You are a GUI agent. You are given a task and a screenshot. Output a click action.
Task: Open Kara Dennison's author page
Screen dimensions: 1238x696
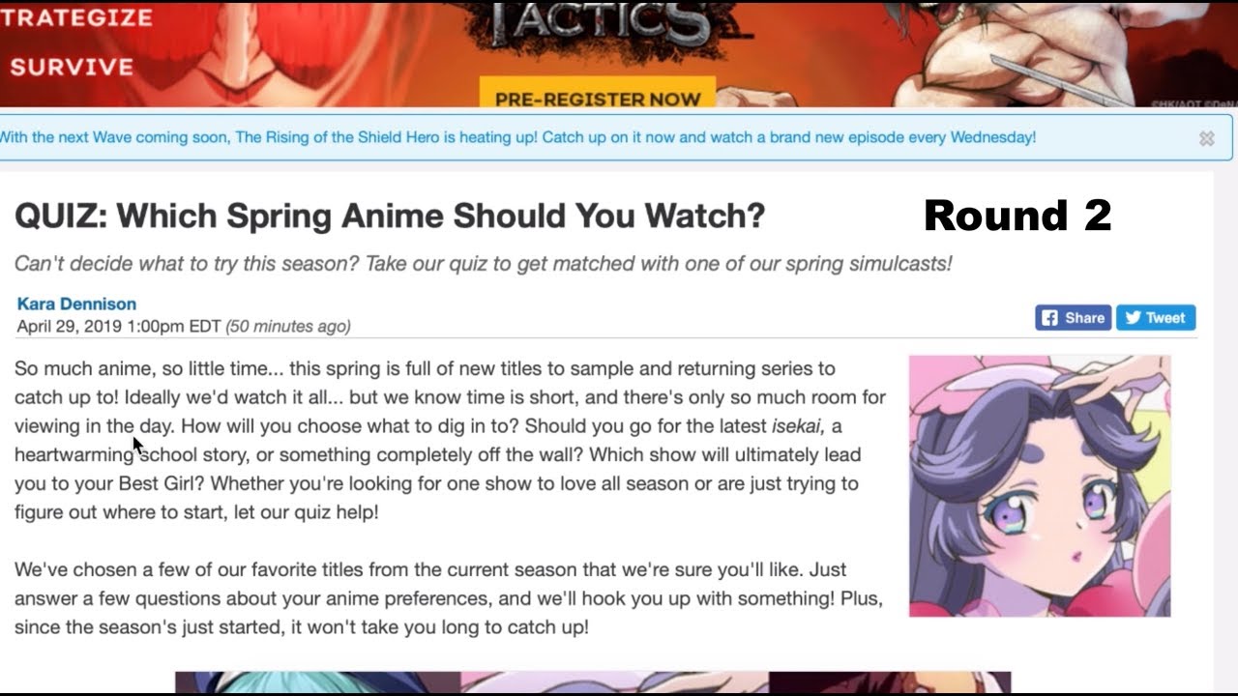coord(76,304)
